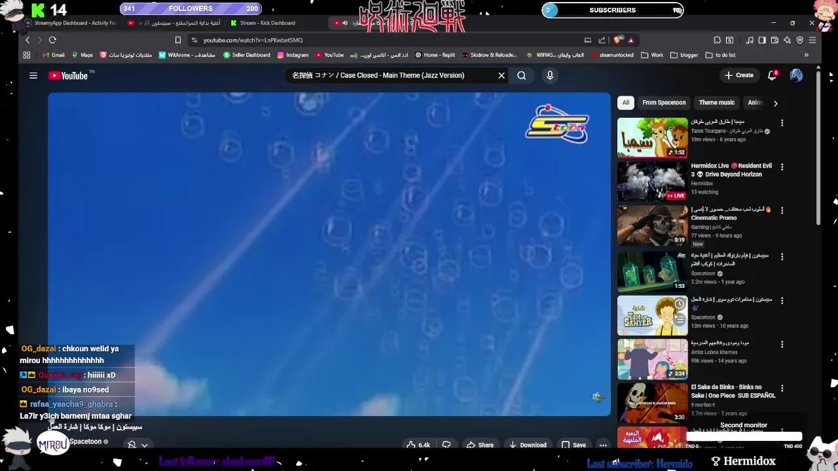Open Brave playlist music note icon
This screenshot has height=471, width=838.
click(750, 40)
